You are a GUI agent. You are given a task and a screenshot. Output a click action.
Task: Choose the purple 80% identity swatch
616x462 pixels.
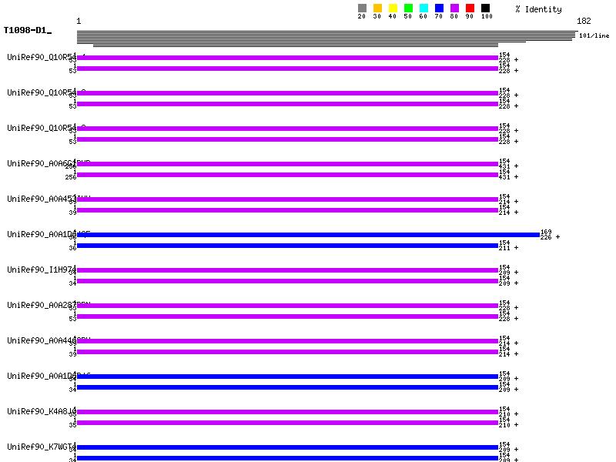454,8
